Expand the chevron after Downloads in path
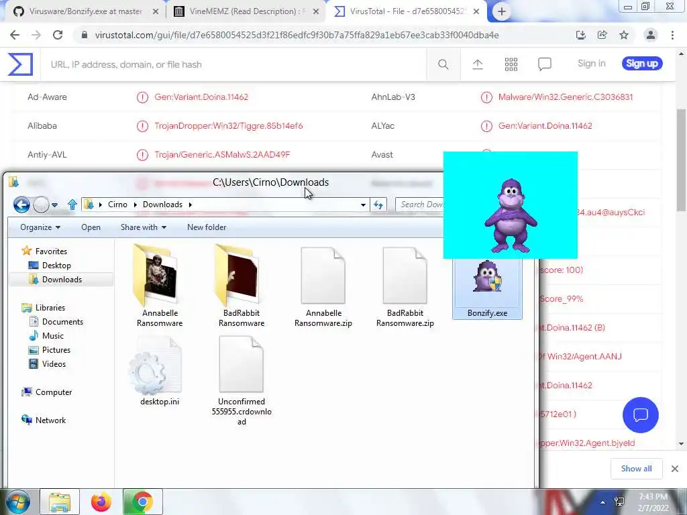687x515 pixels. coord(190,205)
